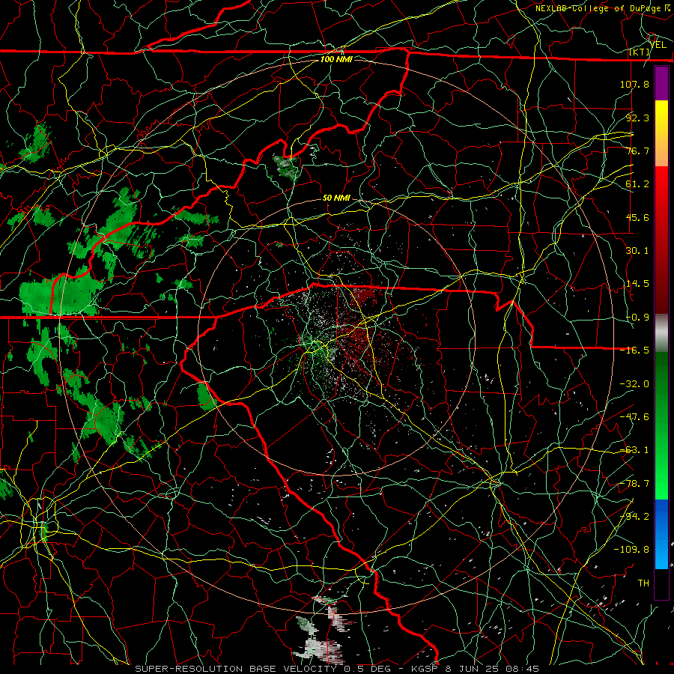Click the TH legend label
674x674 pixels.
[643, 583]
